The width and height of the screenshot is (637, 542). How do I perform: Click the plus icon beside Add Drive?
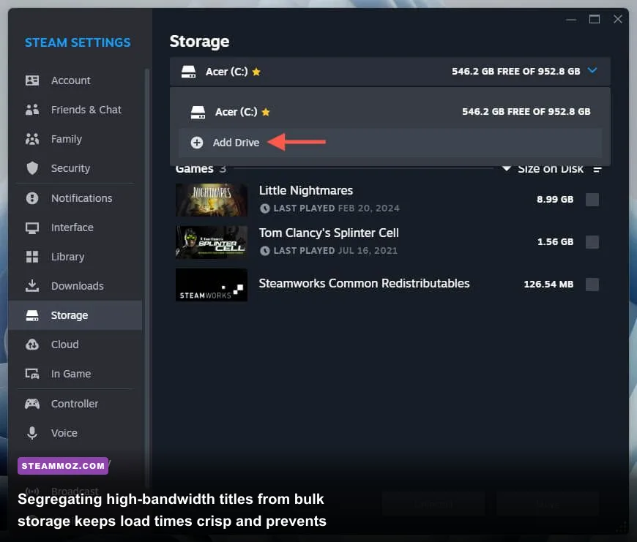click(x=197, y=143)
